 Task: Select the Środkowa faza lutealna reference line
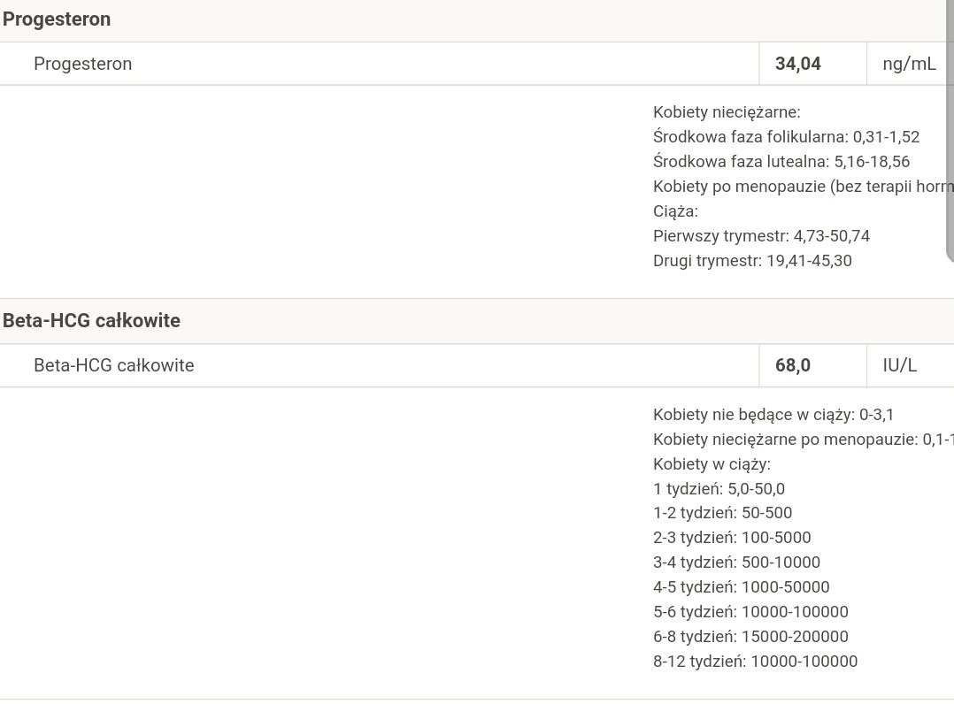(781, 162)
